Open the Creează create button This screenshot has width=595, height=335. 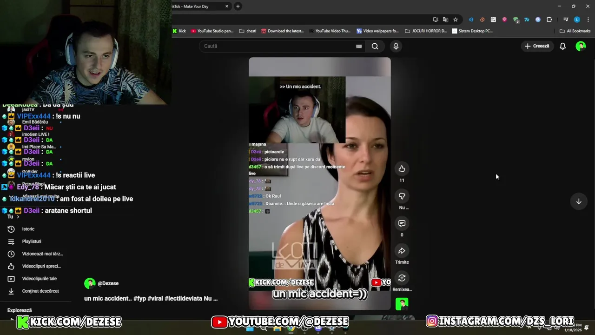(537, 46)
